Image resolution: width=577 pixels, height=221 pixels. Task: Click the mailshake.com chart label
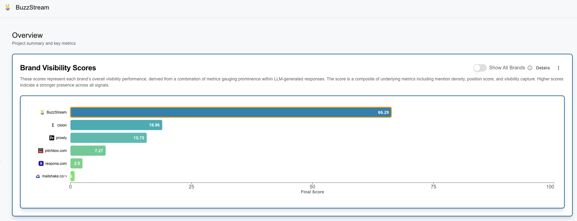tap(54, 176)
